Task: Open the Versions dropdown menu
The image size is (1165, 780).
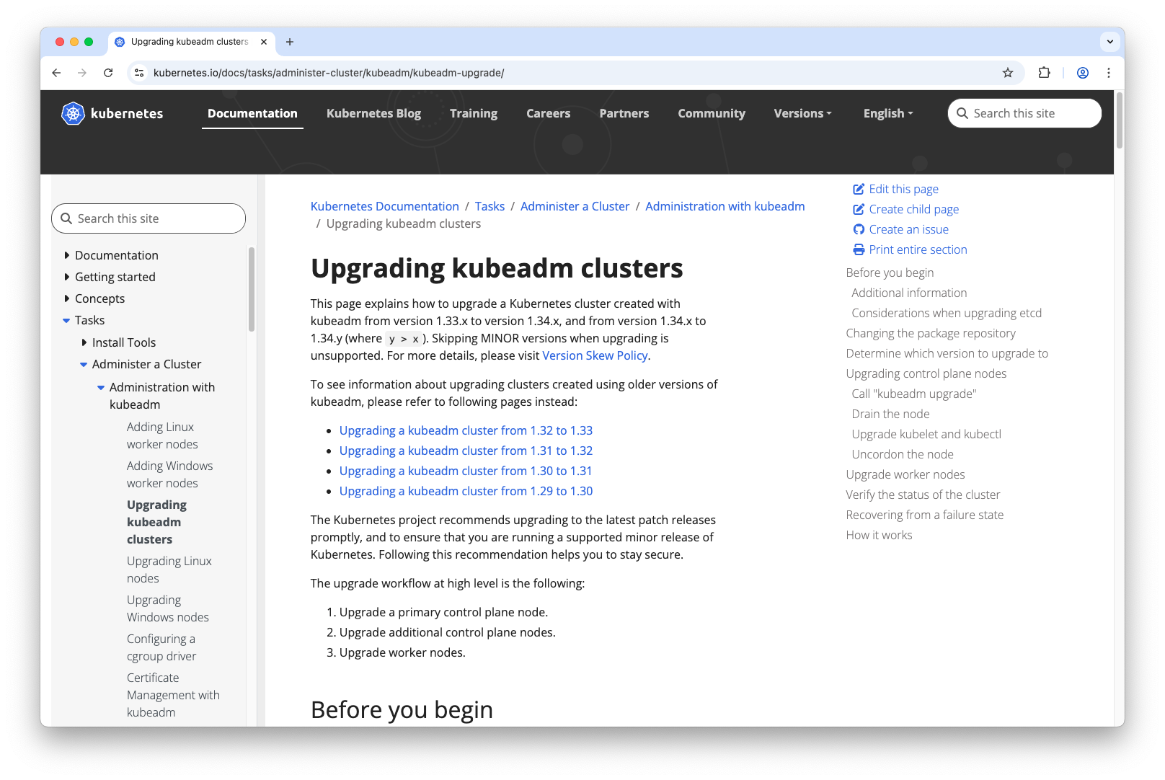Action: point(802,113)
